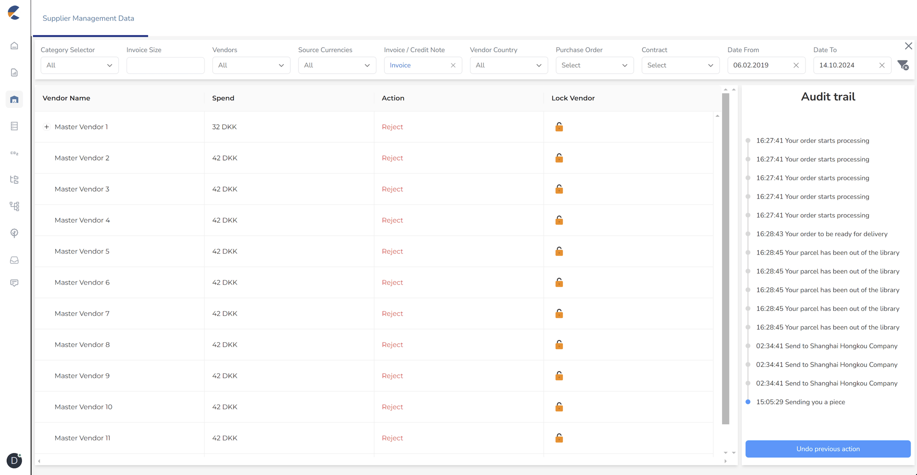Open the network diagram icon in the sidebar
This screenshot has width=917, height=475.
click(14, 206)
